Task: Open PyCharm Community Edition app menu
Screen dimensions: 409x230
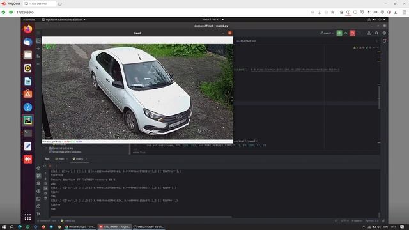Action: pos(64,20)
